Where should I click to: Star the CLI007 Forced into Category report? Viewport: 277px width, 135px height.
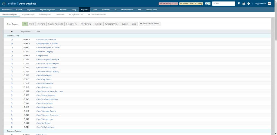tap(12, 72)
